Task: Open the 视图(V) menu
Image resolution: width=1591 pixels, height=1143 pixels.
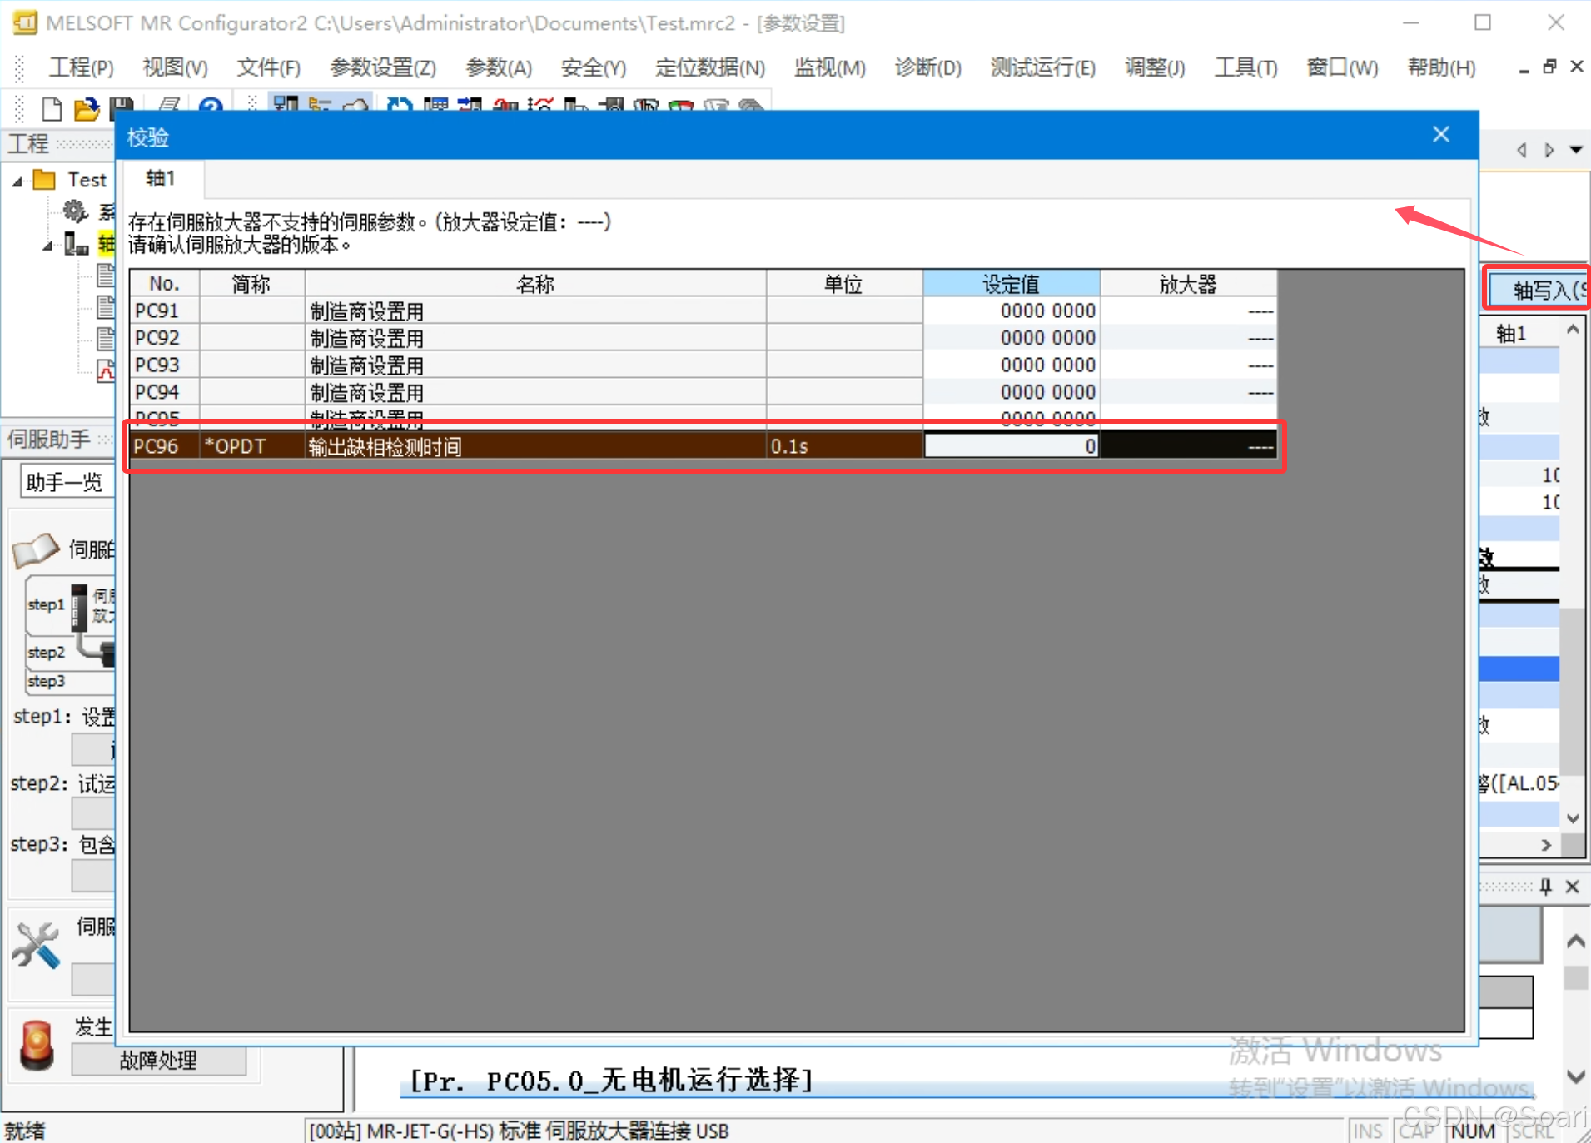Action: tap(175, 67)
